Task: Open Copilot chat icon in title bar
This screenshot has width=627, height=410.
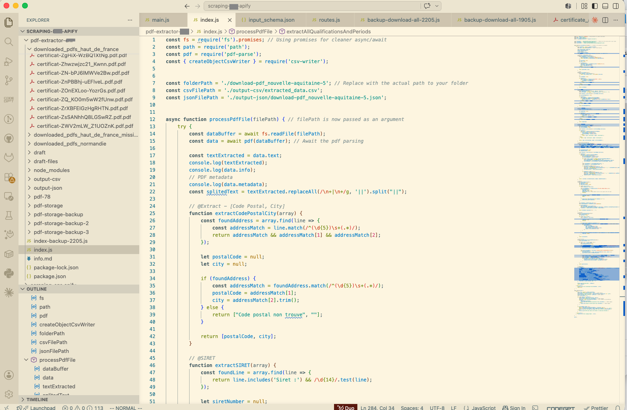Action: [427, 6]
